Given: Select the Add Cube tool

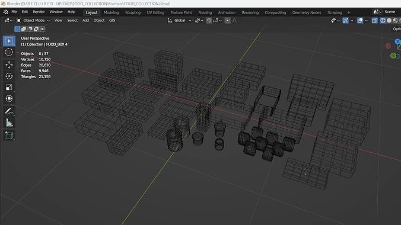Looking at the screenshot, I should point(9,136).
